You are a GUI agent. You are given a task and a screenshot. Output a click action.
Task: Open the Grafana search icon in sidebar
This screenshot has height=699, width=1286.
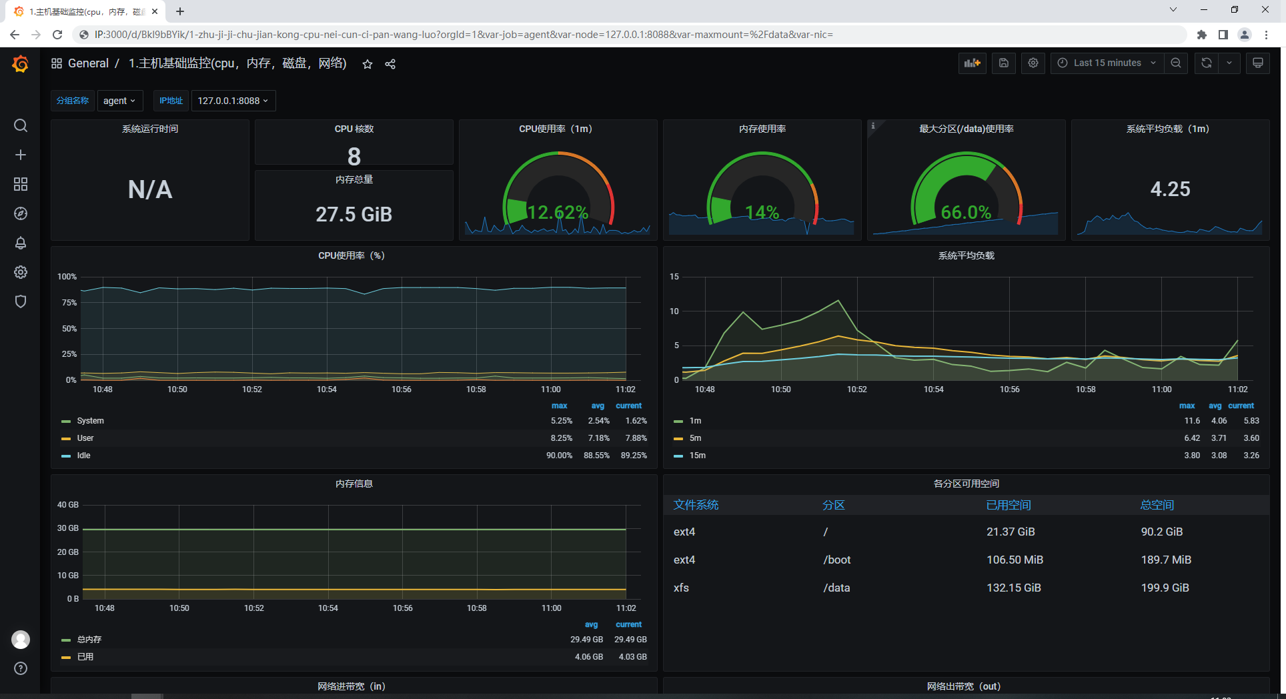[21, 125]
